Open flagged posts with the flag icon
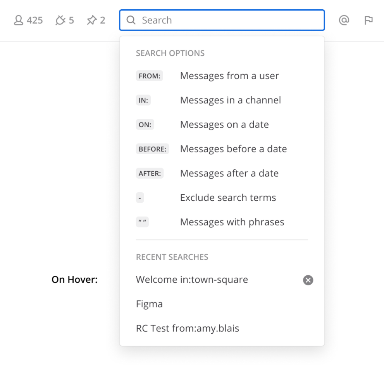 369,20
